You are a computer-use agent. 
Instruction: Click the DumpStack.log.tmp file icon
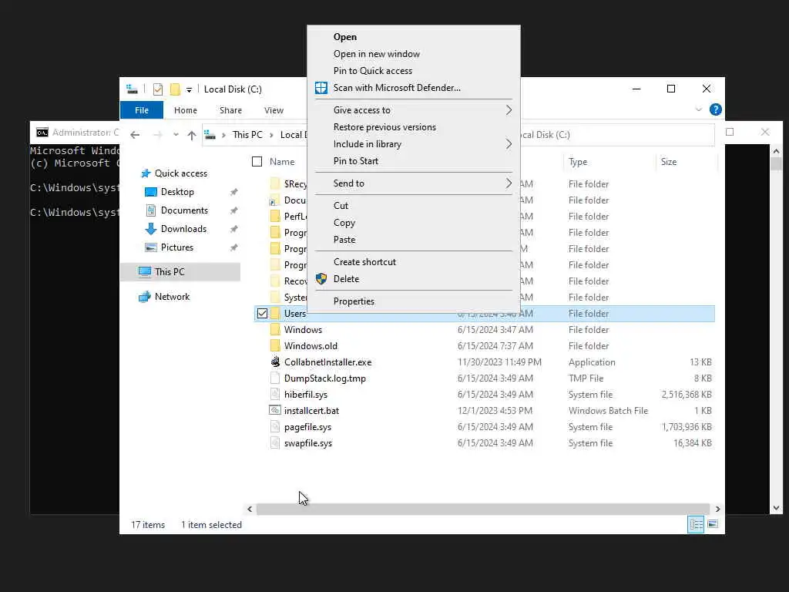point(275,378)
